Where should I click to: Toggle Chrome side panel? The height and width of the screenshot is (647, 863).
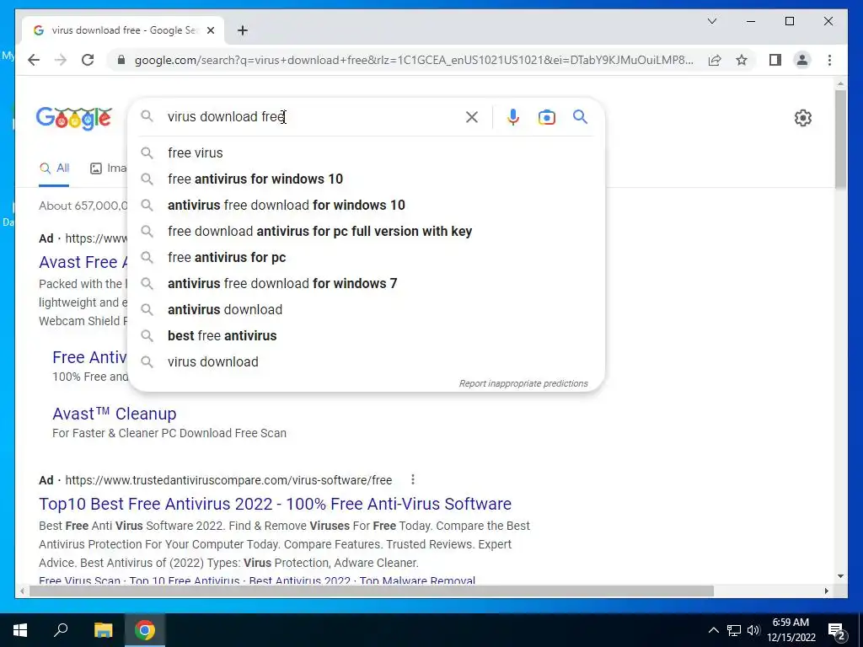pyautogui.click(x=775, y=60)
